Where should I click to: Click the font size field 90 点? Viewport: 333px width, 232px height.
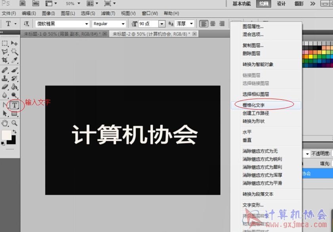pos(148,24)
